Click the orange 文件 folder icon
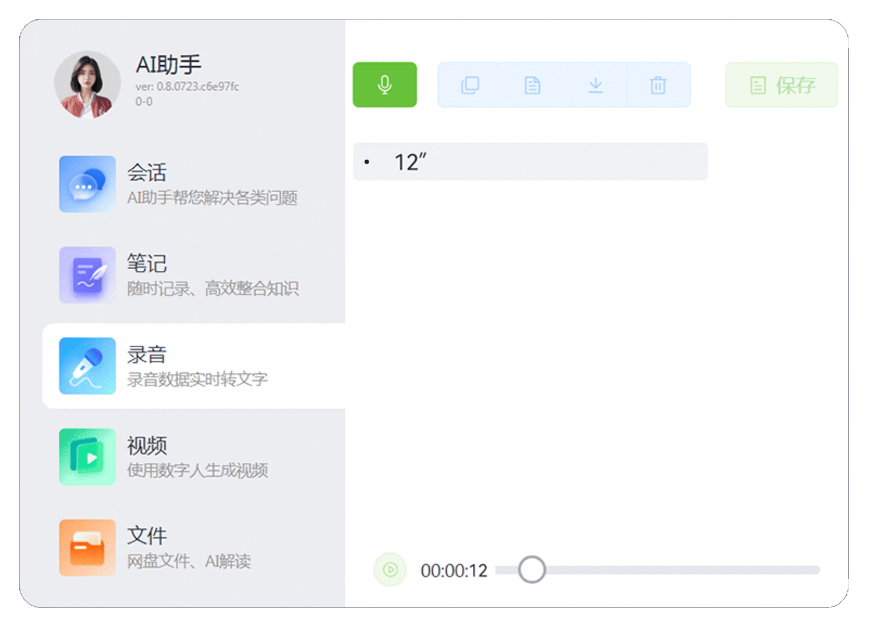The width and height of the screenshot is (870, 629). pos(87,547)
